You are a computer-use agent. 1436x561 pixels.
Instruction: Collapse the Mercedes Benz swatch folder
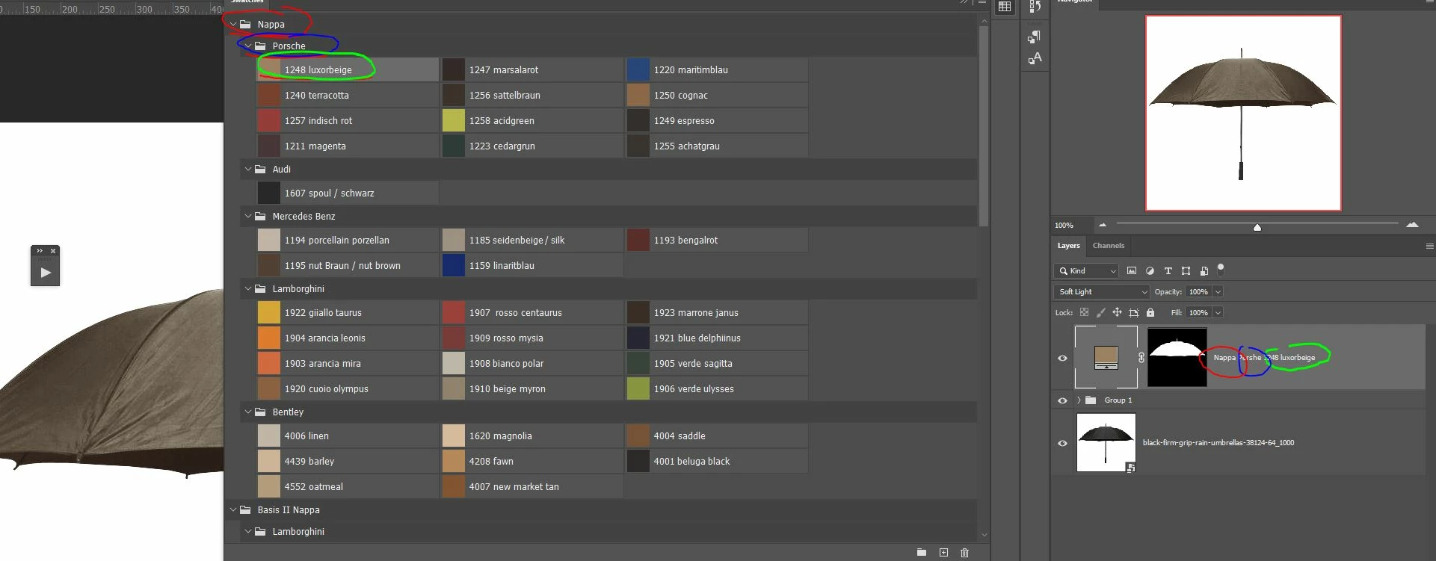(x=247, y=217)
